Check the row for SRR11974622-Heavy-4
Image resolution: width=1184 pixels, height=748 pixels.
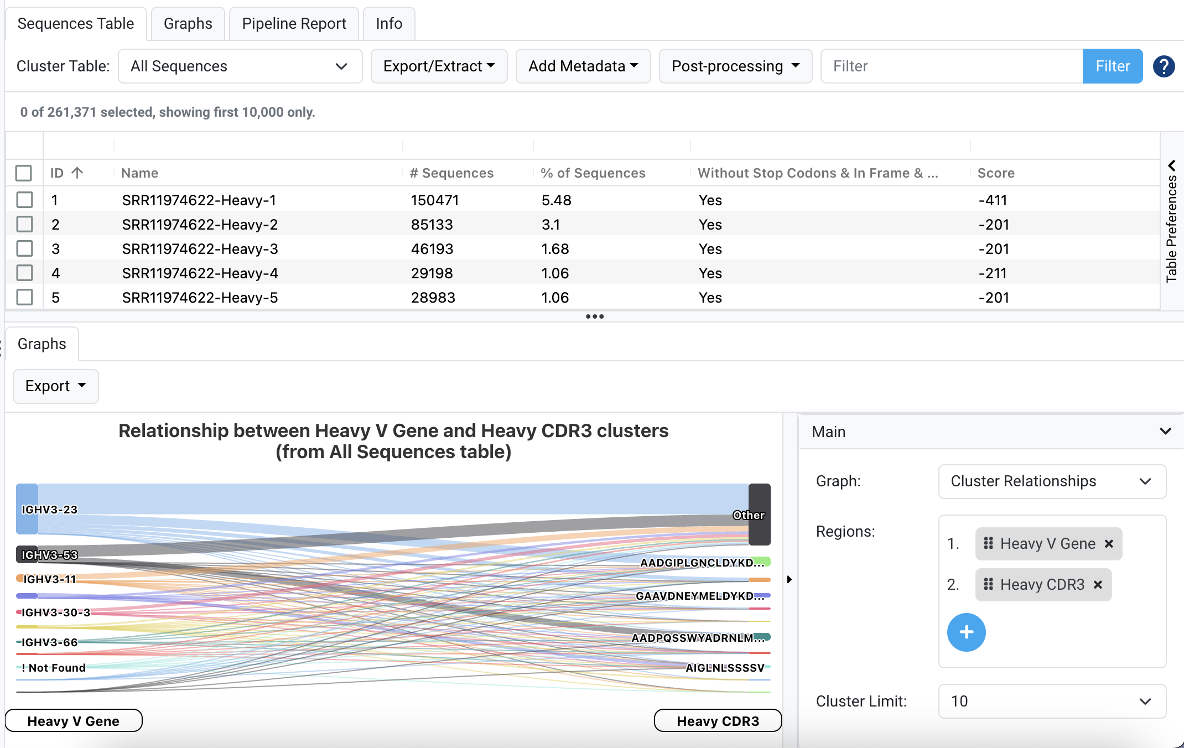24,273
